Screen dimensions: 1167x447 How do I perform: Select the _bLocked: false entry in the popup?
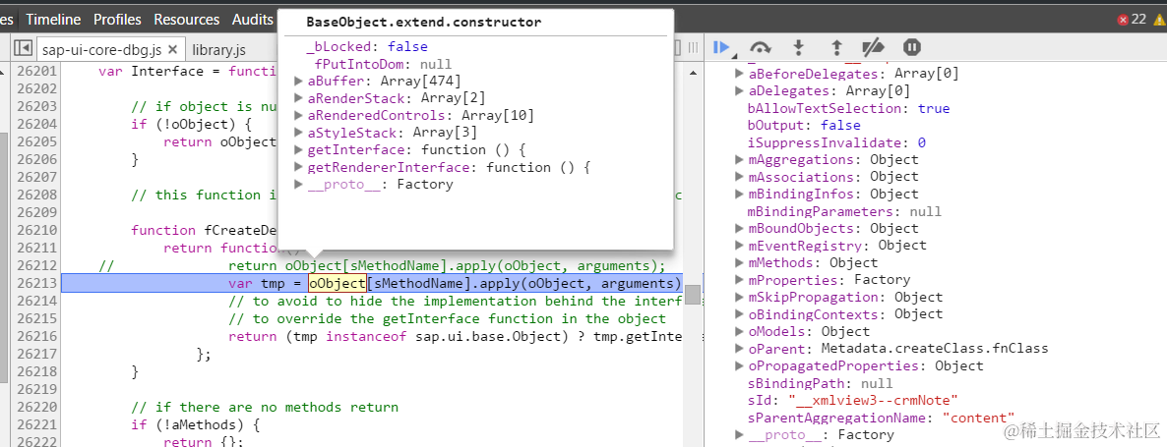click(x=367, y=47)
